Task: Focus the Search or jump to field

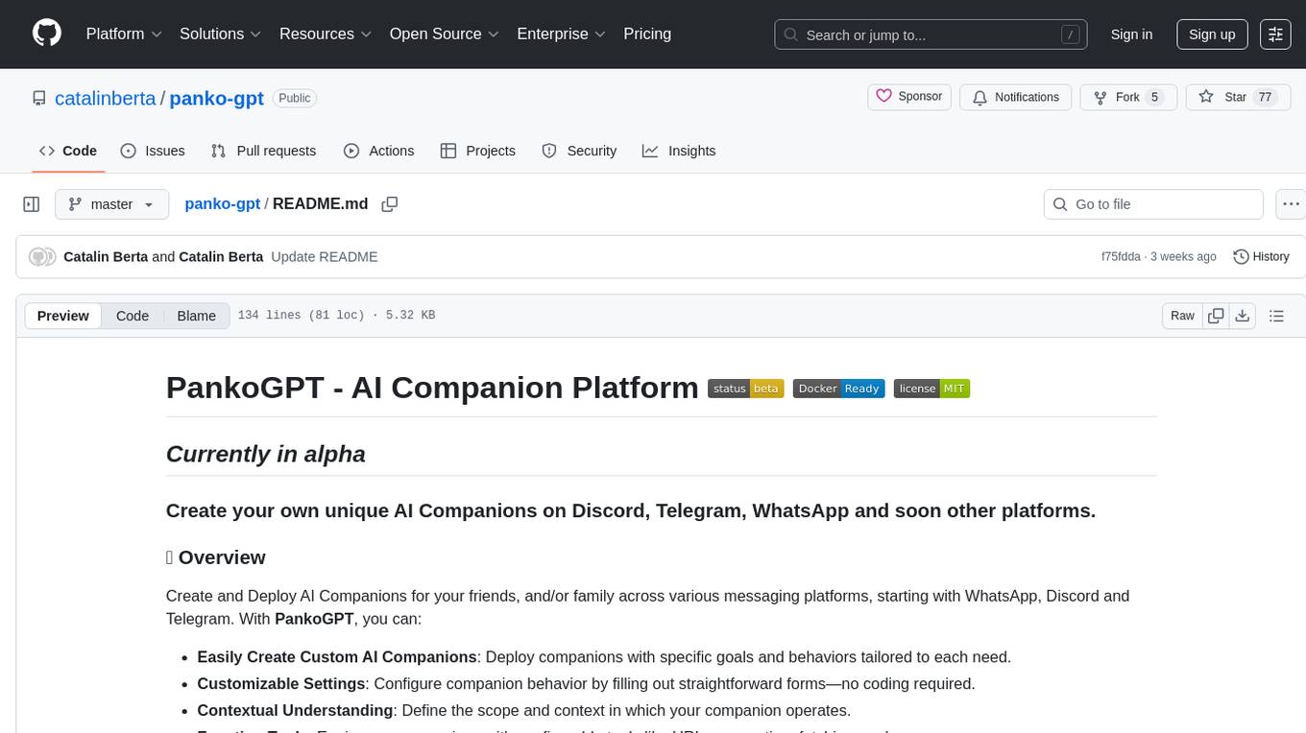Action: click(931, 34)
